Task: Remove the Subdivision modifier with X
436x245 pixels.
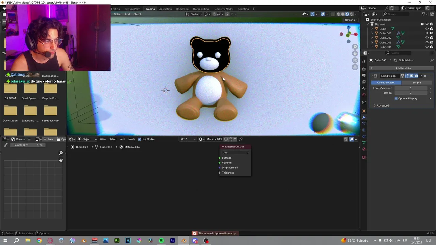Action: click(x=425, y=76)
